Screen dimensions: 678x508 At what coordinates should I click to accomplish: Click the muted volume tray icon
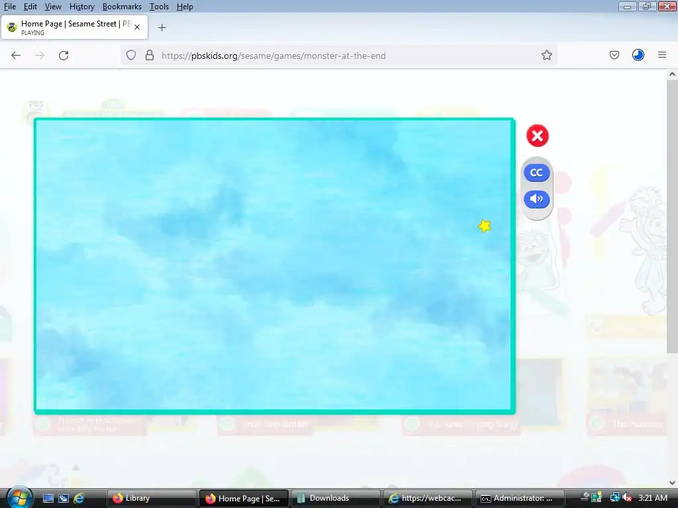(626, 497)
